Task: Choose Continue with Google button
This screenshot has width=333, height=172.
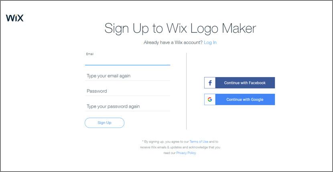Action: pyautogui.click(x=240, y=99)
